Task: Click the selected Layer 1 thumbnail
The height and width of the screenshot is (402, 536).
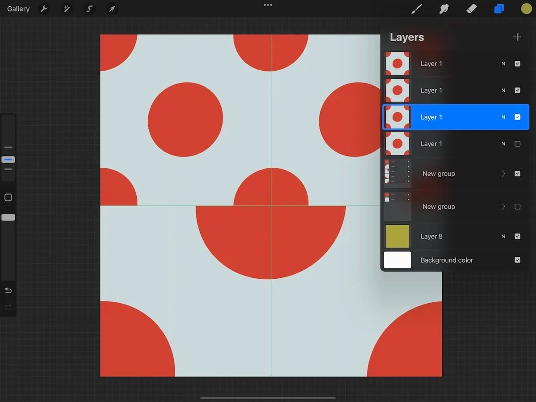Action: [x=397, y=117]
